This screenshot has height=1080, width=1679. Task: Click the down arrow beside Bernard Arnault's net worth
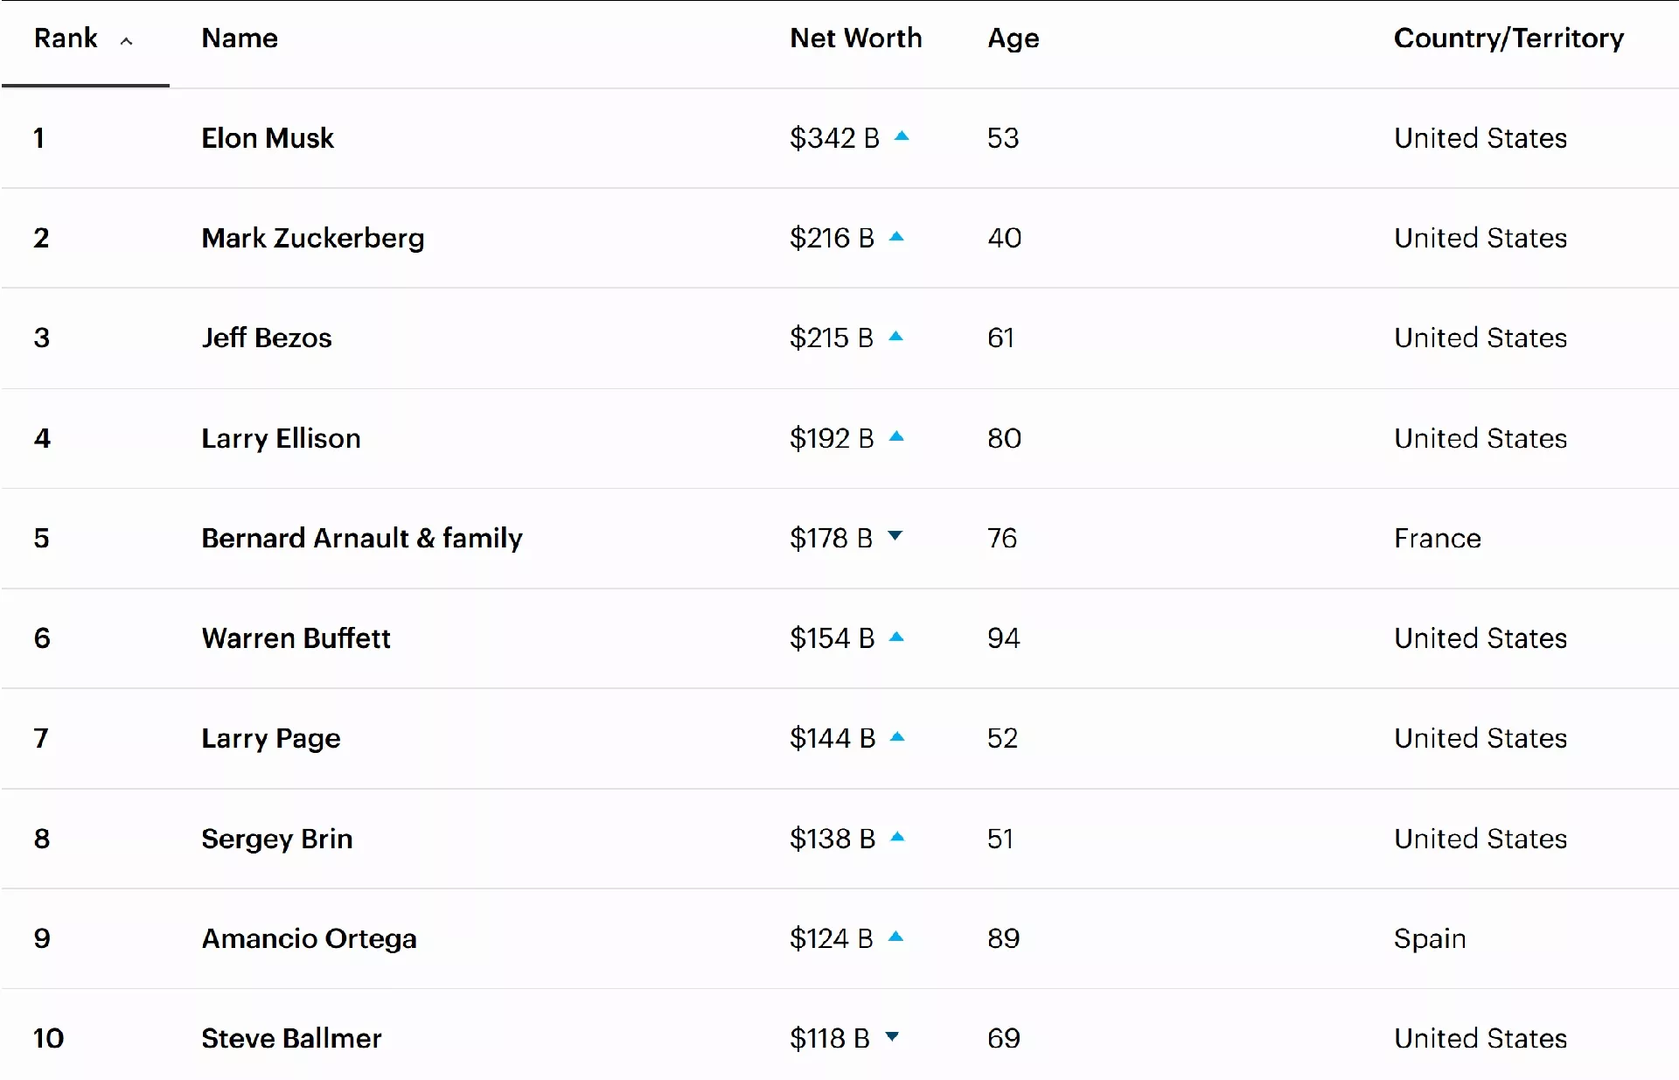[x=895, y=536]
